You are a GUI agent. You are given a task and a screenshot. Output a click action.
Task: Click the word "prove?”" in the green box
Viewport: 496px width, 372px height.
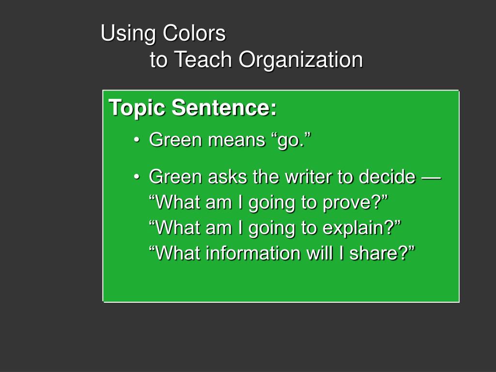click(x=355, y=203)
